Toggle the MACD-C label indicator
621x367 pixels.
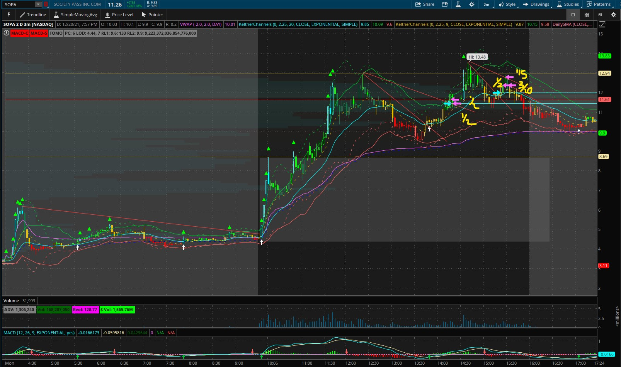pyautogui.click(x=19, y=33)
